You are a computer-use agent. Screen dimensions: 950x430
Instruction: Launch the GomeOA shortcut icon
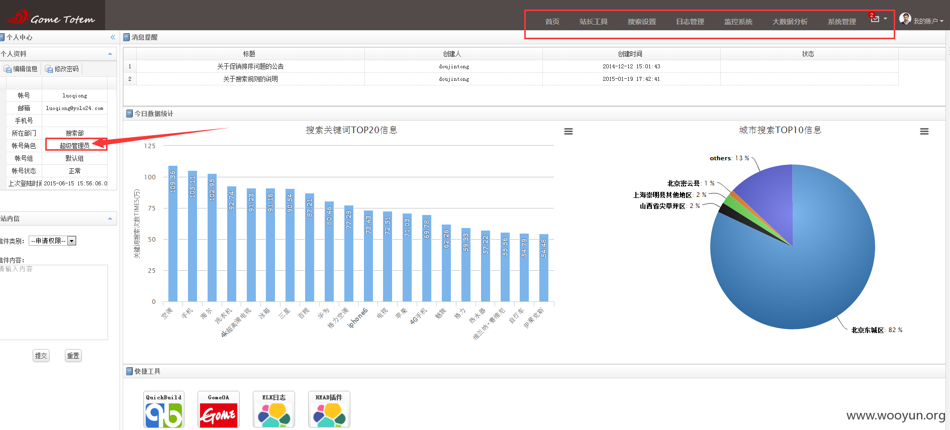[219, 409]
